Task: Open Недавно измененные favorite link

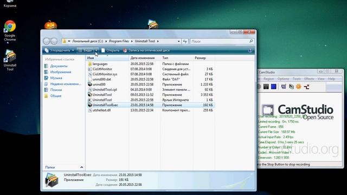Action: click(66, 84)
